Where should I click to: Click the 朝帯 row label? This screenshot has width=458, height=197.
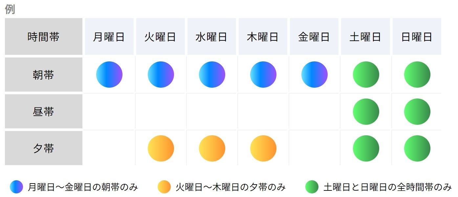[44, 75]
